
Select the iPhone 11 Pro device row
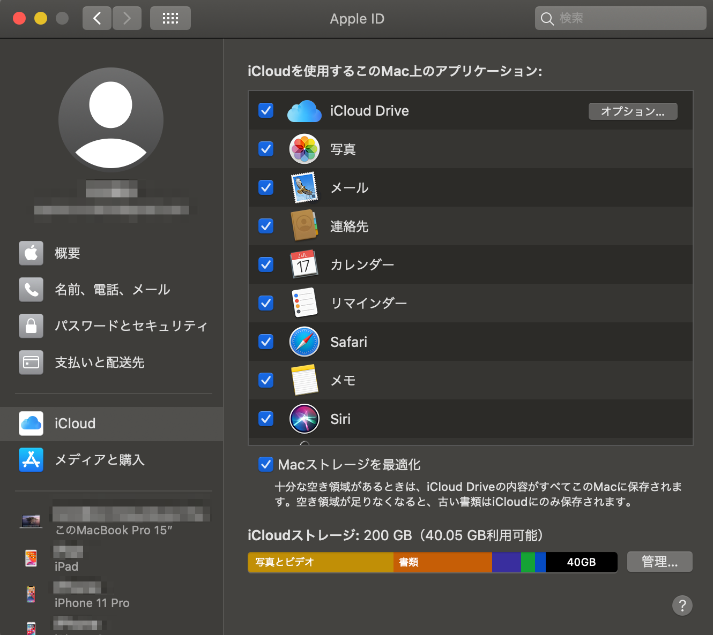tap(112, 594)
